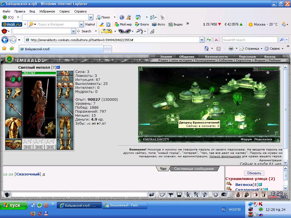Click the Обновить button
This screenshot has width=291, height=218.
pyautogui.click(x=254, y=173)
